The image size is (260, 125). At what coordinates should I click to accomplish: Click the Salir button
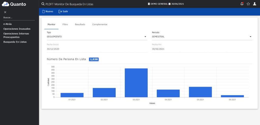tap(63, 11)
